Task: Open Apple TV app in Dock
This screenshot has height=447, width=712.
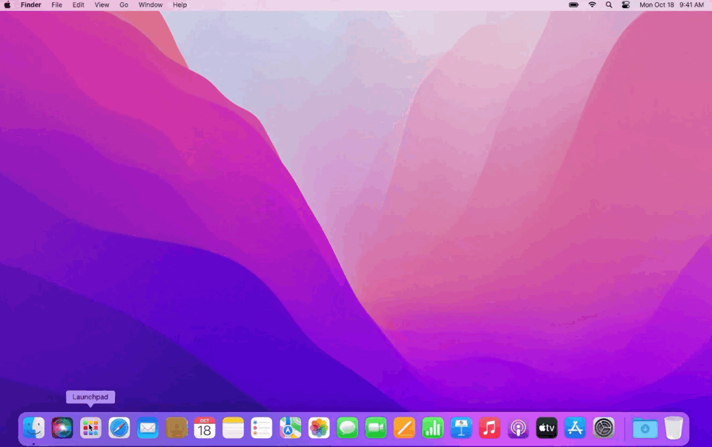Action: click(x=547, y=428)
